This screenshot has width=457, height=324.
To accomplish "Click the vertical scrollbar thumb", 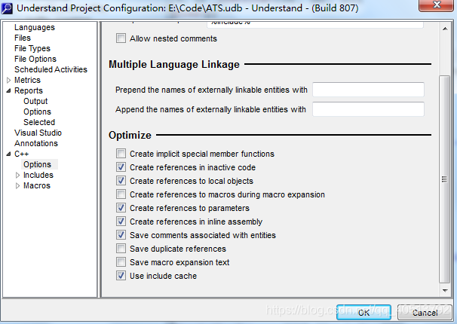I will [444, 179].
